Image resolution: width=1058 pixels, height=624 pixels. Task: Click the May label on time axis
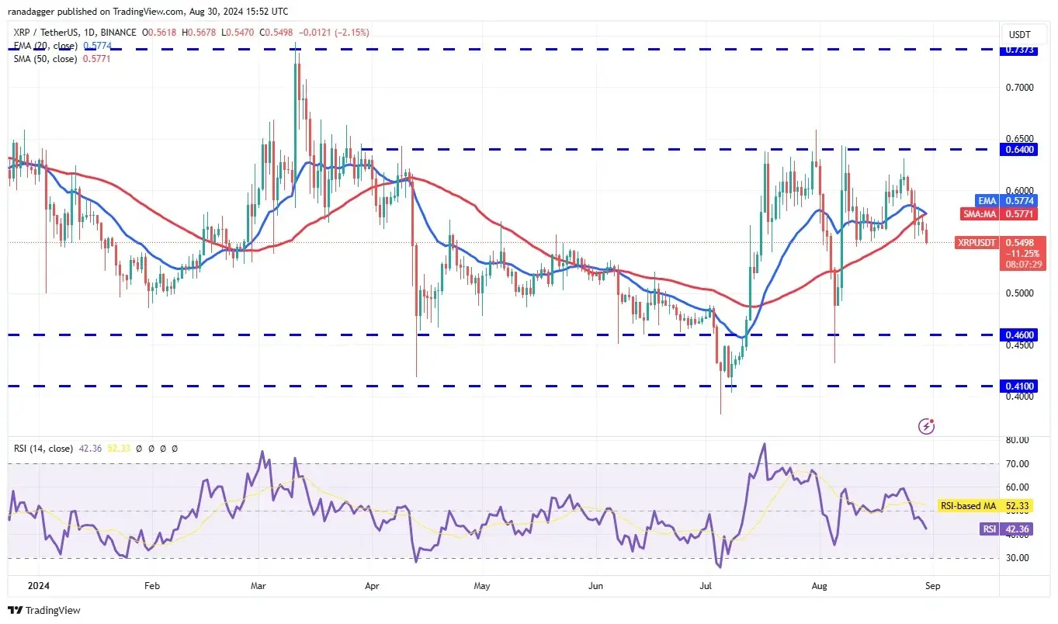tap(484, 586)
